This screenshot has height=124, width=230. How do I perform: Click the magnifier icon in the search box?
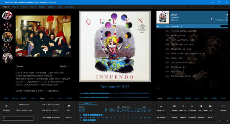click(4, 118)
